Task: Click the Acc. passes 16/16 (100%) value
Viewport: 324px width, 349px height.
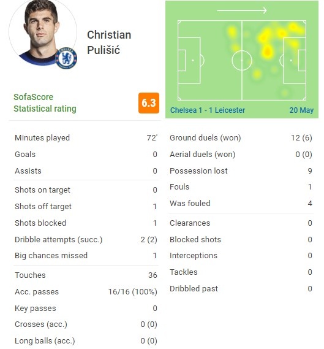Action: [x=133, y=292]
